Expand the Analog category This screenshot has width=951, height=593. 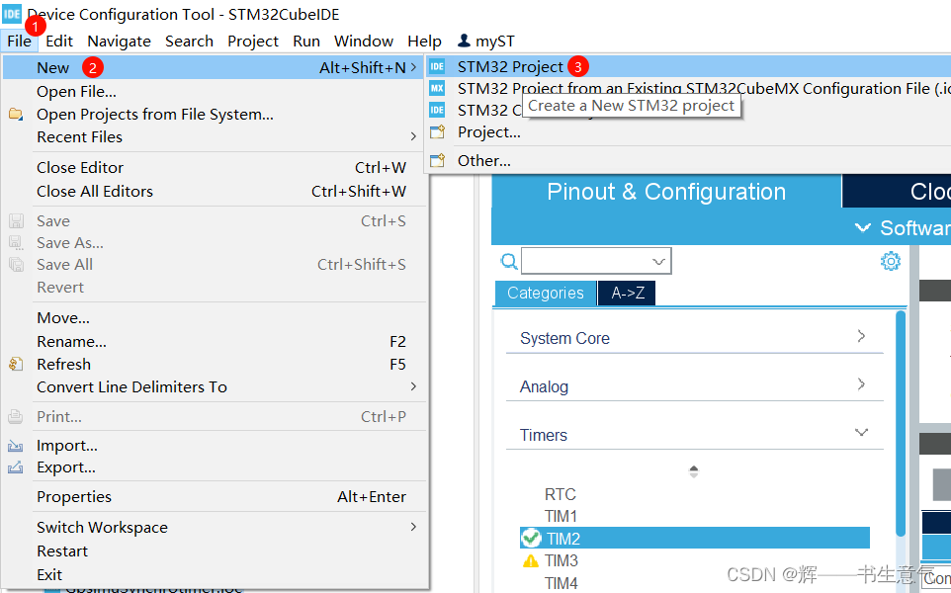[x=694, y=385]
